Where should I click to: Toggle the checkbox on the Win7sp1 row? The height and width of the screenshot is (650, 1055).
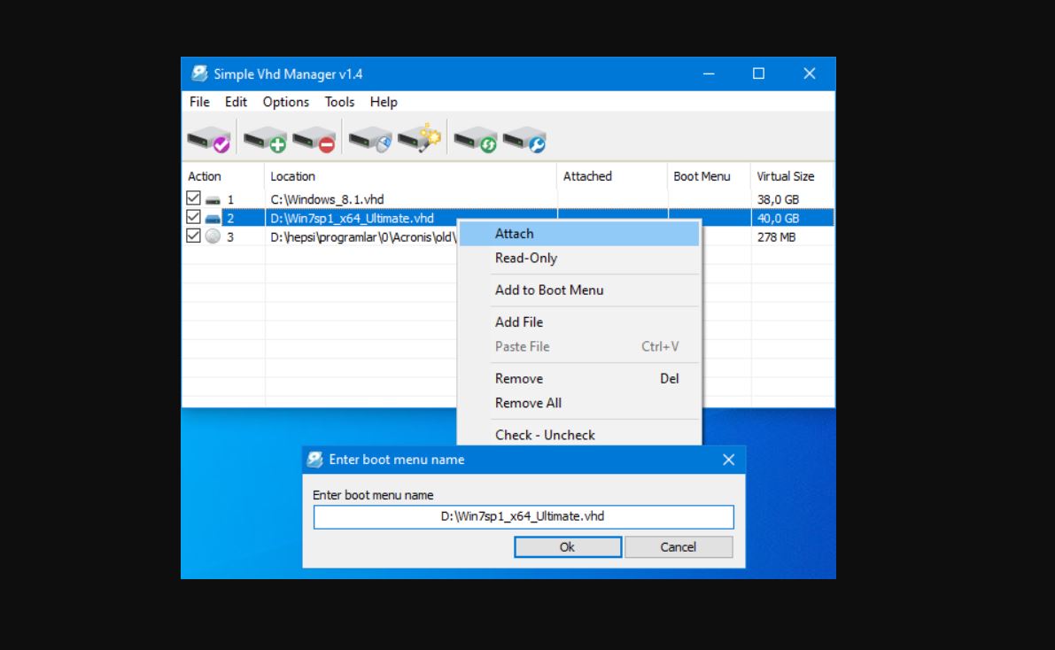(192, 216)
